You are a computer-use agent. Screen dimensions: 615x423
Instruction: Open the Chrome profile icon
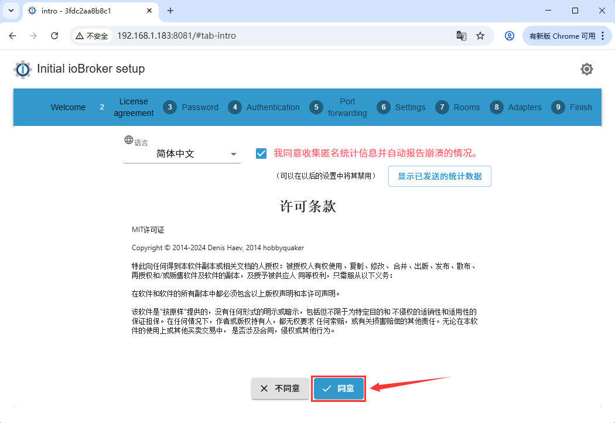pyautogui.click(x=510, y=36)
